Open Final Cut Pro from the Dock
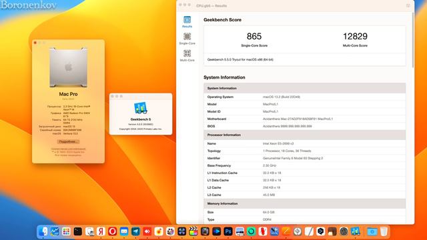 193,231
